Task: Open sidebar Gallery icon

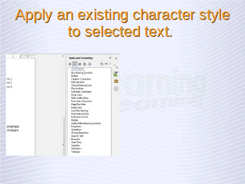Action: pos(116,81)
